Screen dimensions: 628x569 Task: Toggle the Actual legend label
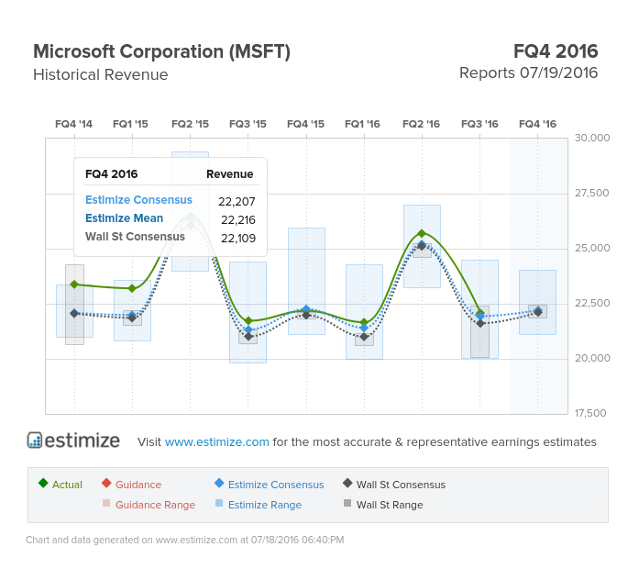[x=67, y=485]
